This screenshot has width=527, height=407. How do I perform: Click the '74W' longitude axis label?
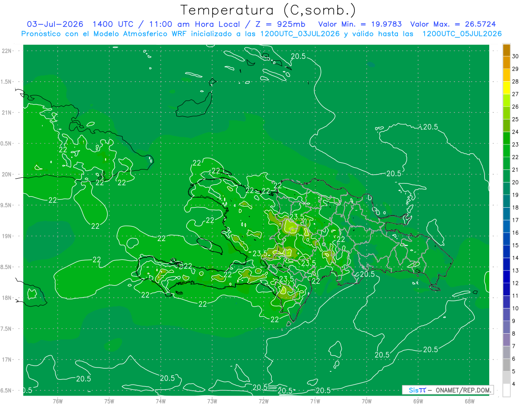[161, 401]
